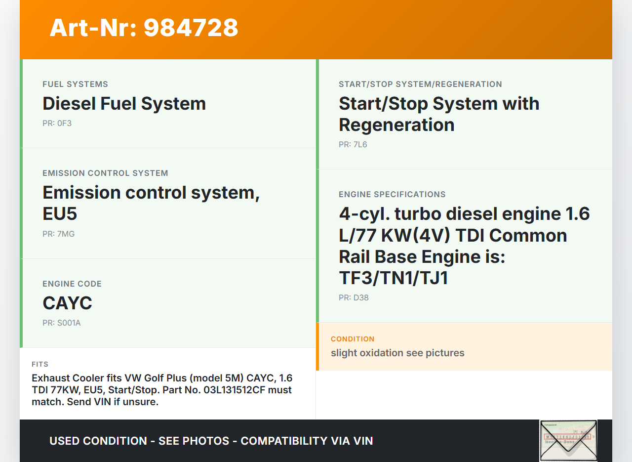Click the Art-Nr: 984728 header title
The width and height of the screenshot is (632, 462).
(144, 28)
